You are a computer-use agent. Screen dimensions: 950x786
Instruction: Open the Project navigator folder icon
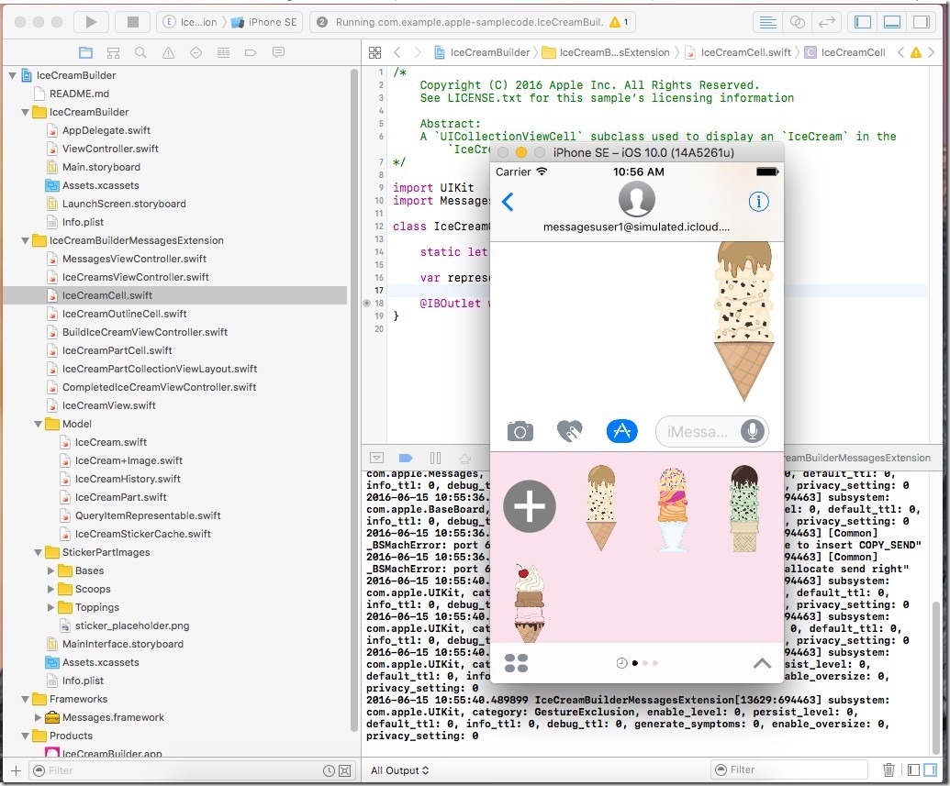[x=86, y=52]
